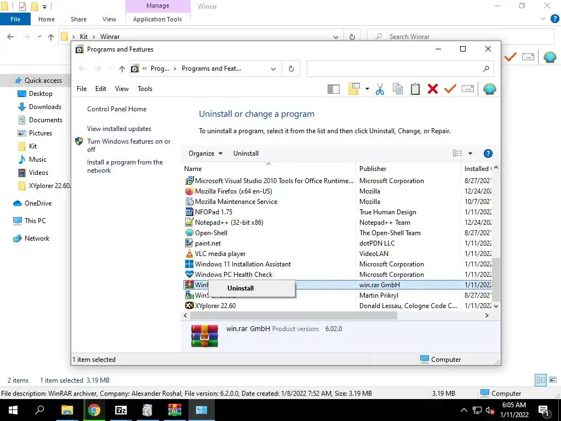Select Mozilla Firefox (x64 en-US) in the list
Viewport: 561px width, 421px height.
[x=233, y=191]
